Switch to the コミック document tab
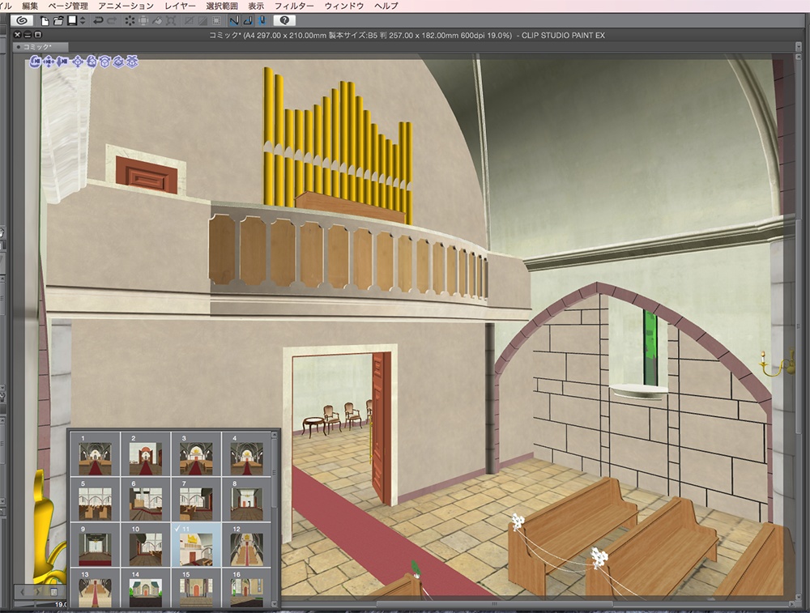This screenshot has height=613, width=810. [x=37, y=48]
